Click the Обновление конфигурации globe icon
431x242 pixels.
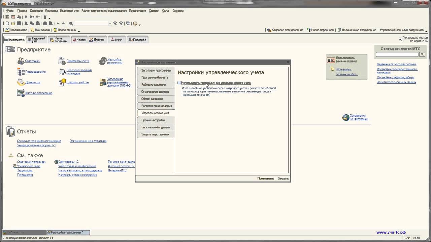(345, 117)
